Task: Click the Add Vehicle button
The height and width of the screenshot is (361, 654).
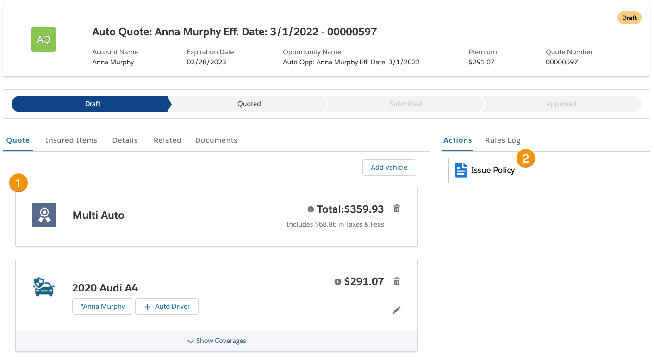Action: 389,167
